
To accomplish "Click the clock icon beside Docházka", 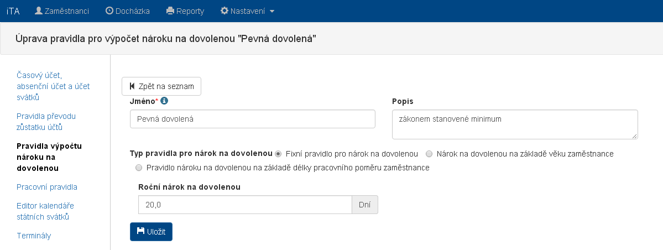I will [x=109, y=11].
